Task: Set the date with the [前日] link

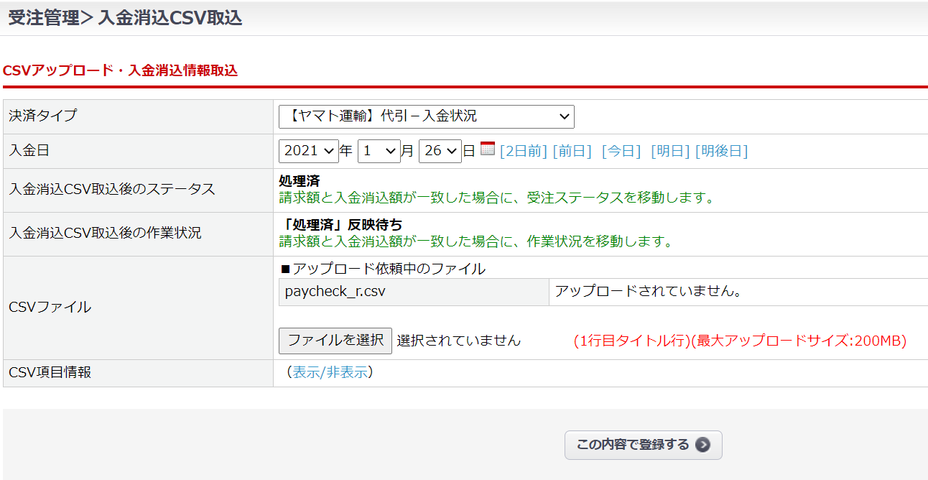Action: (572, 152)
